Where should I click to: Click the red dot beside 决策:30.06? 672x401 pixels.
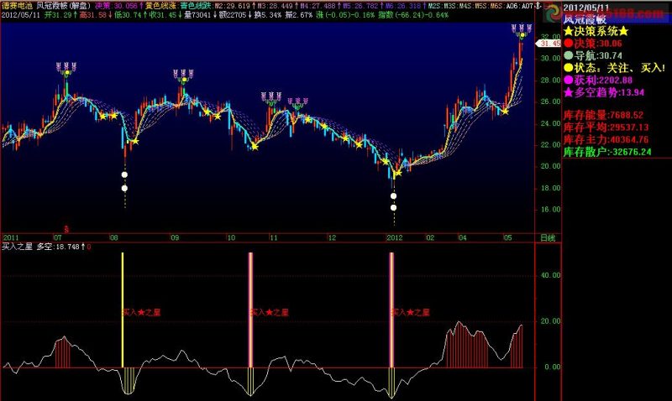569,44
